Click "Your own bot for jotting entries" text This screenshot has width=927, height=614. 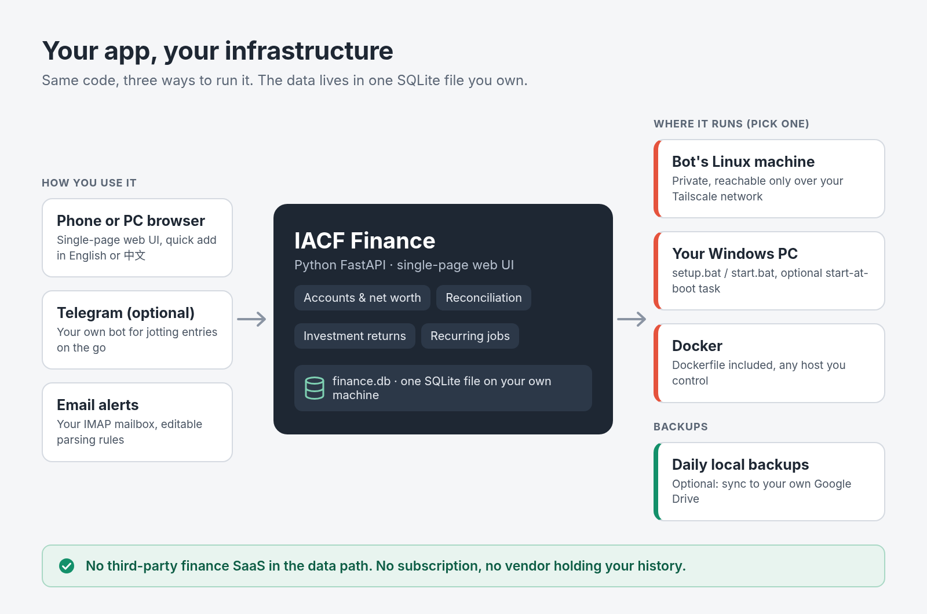(137, 340)
